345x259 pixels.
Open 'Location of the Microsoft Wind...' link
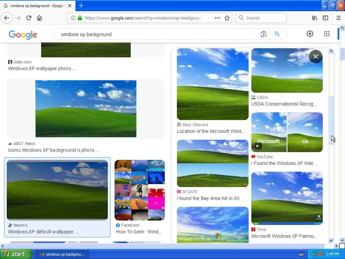click(211, 131)
